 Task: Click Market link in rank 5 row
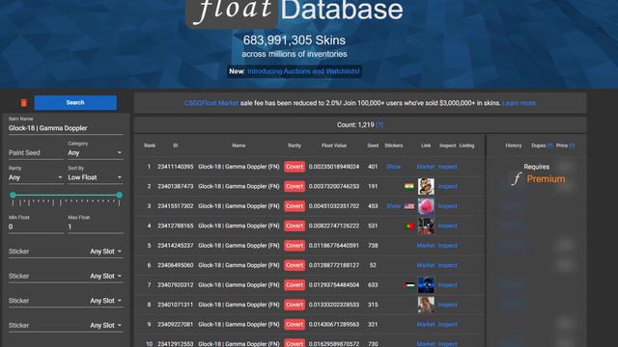426,246
